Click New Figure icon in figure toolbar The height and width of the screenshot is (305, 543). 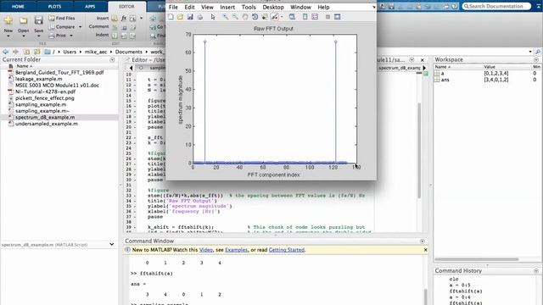(171, 17)
